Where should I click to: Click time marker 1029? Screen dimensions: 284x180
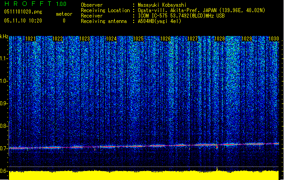[x=247, y=39]
